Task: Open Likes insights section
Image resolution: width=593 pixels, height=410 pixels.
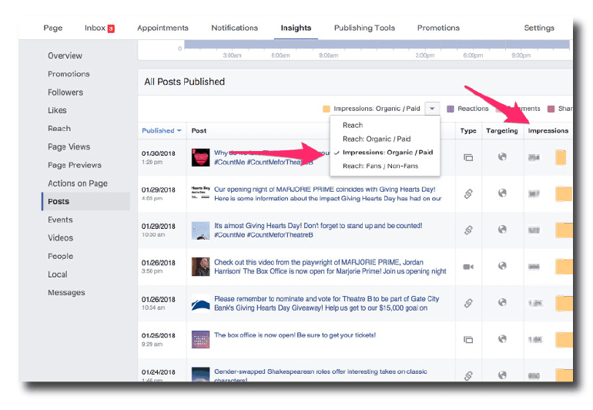Action: [x=57, y=110]
